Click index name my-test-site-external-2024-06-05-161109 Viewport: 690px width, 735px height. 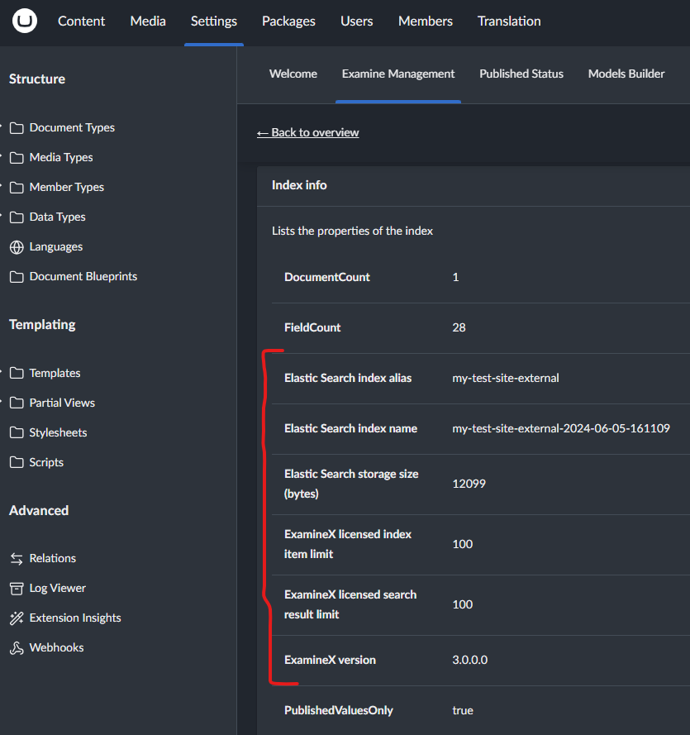click(x=561, y=428)
